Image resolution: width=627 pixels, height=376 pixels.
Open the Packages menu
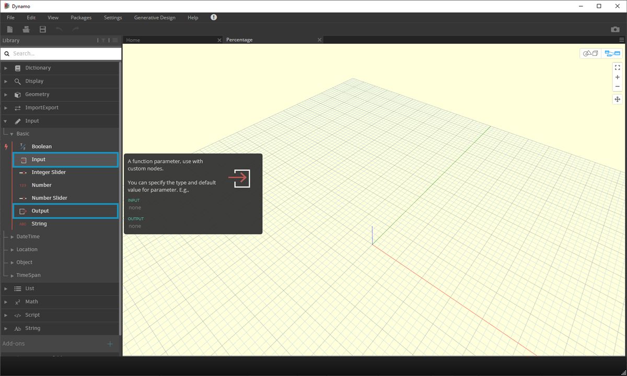(x=80, y=17)
